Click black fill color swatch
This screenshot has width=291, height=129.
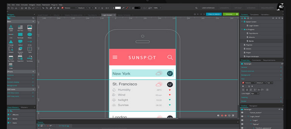coord(137,8)
